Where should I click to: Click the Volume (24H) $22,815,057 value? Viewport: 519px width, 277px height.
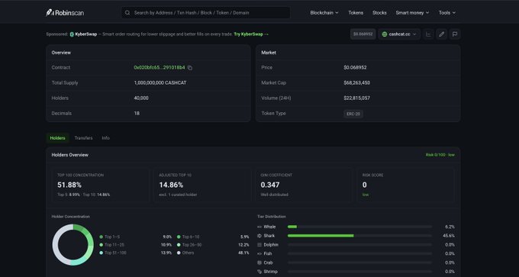(357, 98)
